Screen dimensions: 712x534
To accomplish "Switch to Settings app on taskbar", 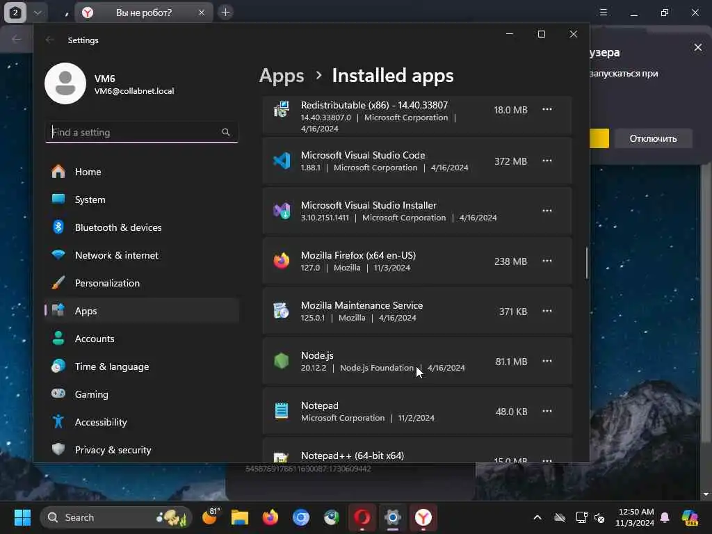I will coord(393,517).
